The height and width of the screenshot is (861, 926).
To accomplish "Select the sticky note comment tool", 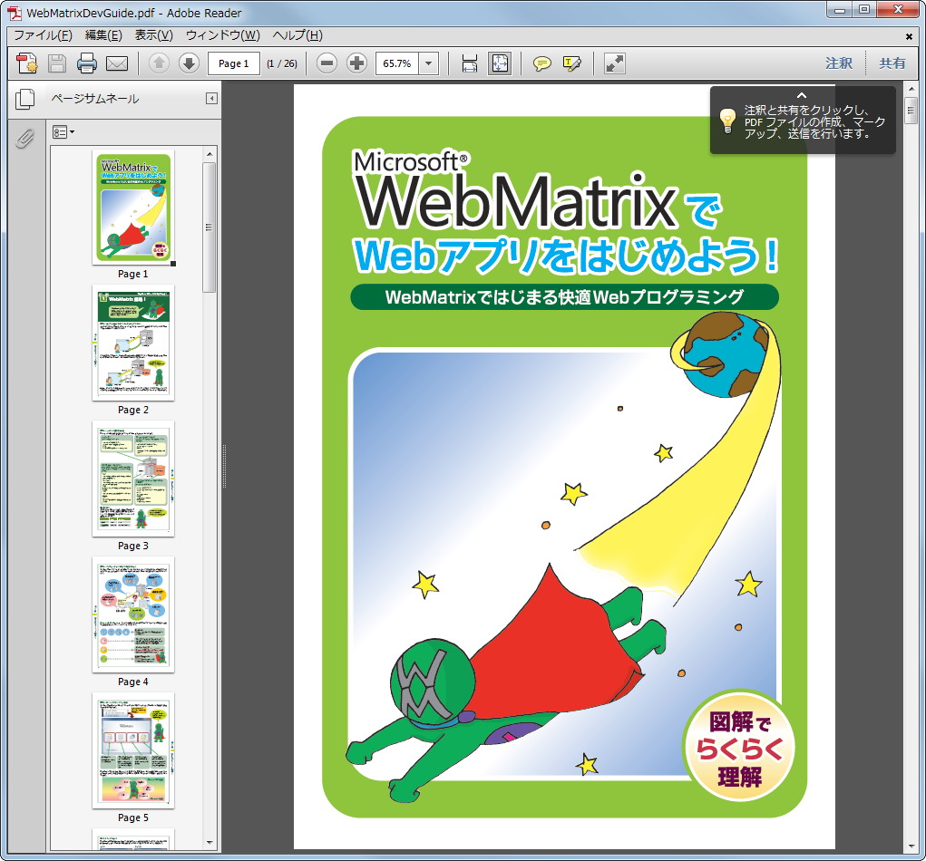I will point(542,63).
